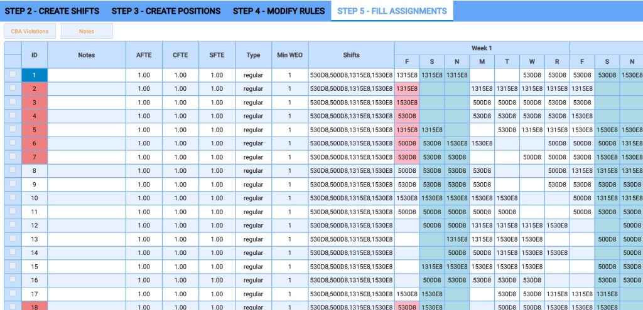Screen dimensions: 643x310
Task: Open the Notes button panel
Action: (x=87, y=31)
